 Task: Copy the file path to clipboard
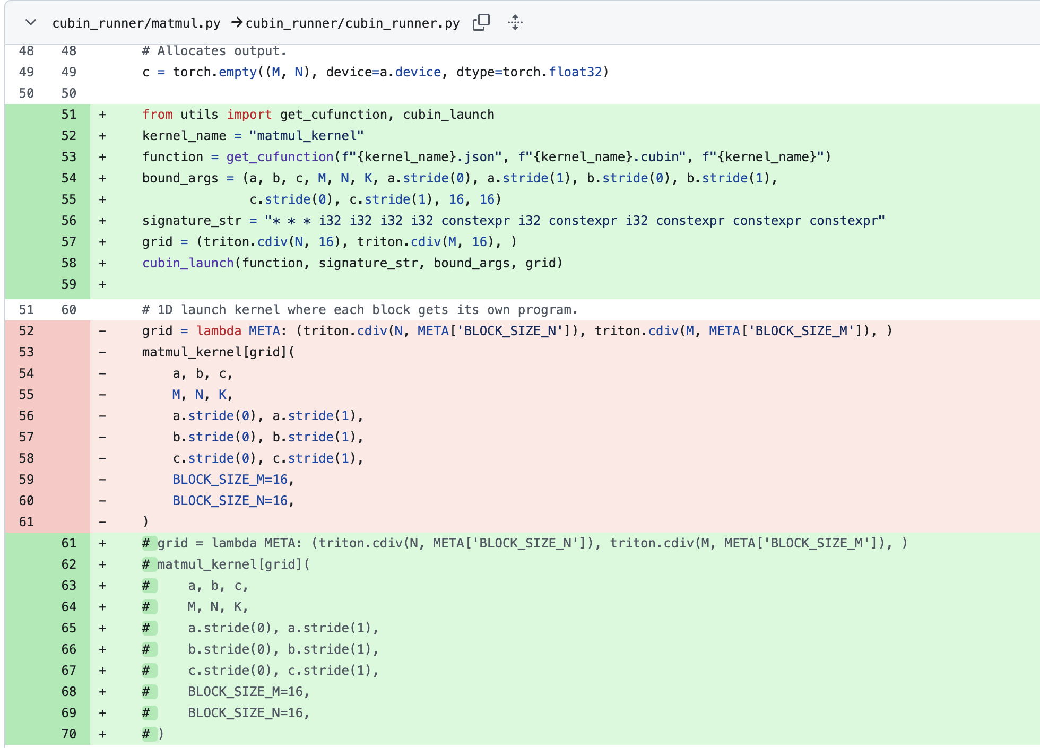[481, 22]
